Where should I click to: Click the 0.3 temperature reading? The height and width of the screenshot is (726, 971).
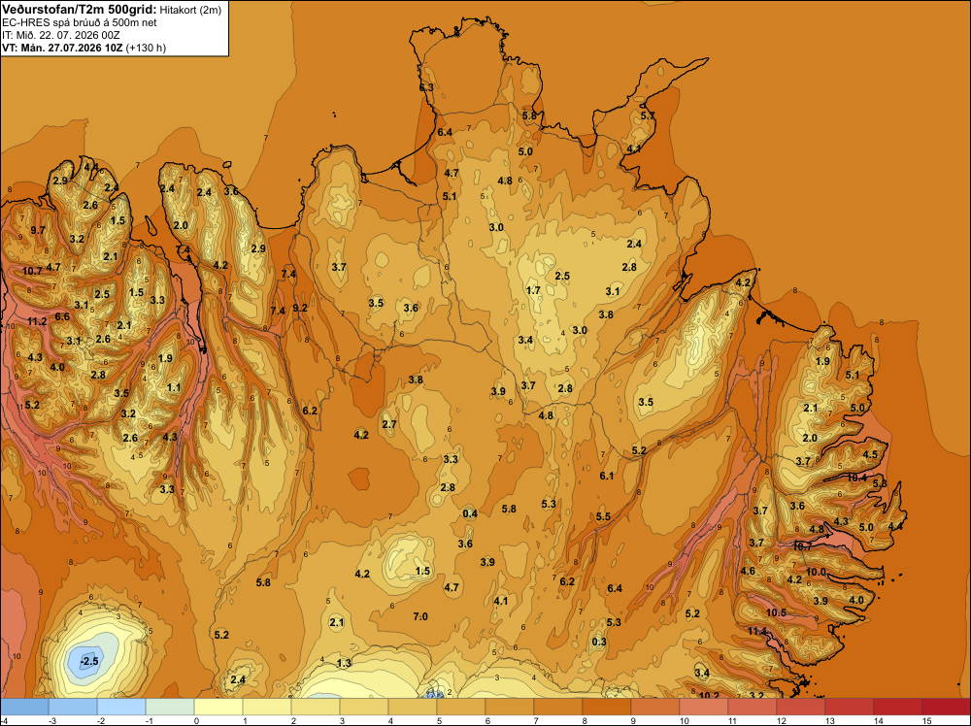tap(599, 642)
